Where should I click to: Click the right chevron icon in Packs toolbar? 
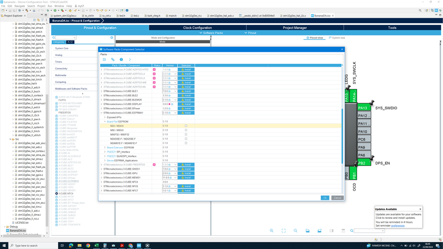(x=129, y=59)
